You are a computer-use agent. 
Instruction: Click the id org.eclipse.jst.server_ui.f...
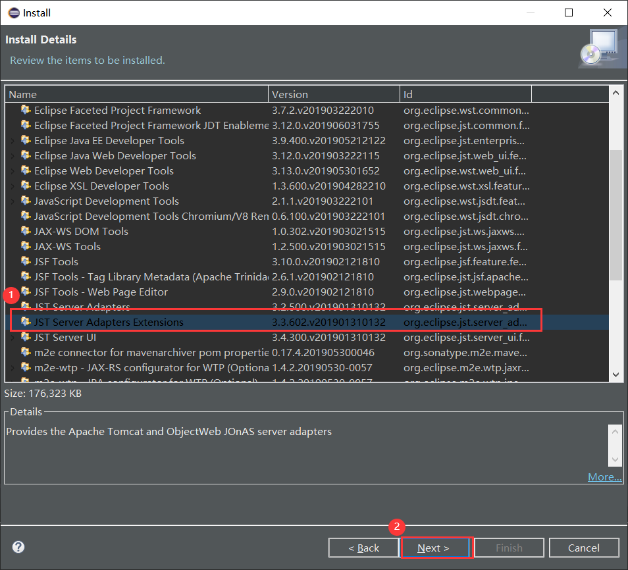point(466,337)
